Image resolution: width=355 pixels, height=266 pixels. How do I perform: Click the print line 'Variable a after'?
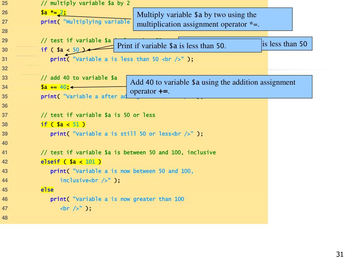click(84, 97)
